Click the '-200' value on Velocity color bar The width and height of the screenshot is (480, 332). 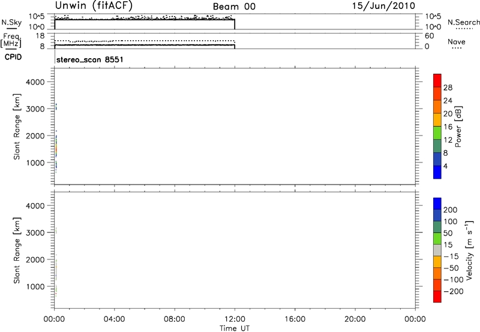click(x=453, y=291)
